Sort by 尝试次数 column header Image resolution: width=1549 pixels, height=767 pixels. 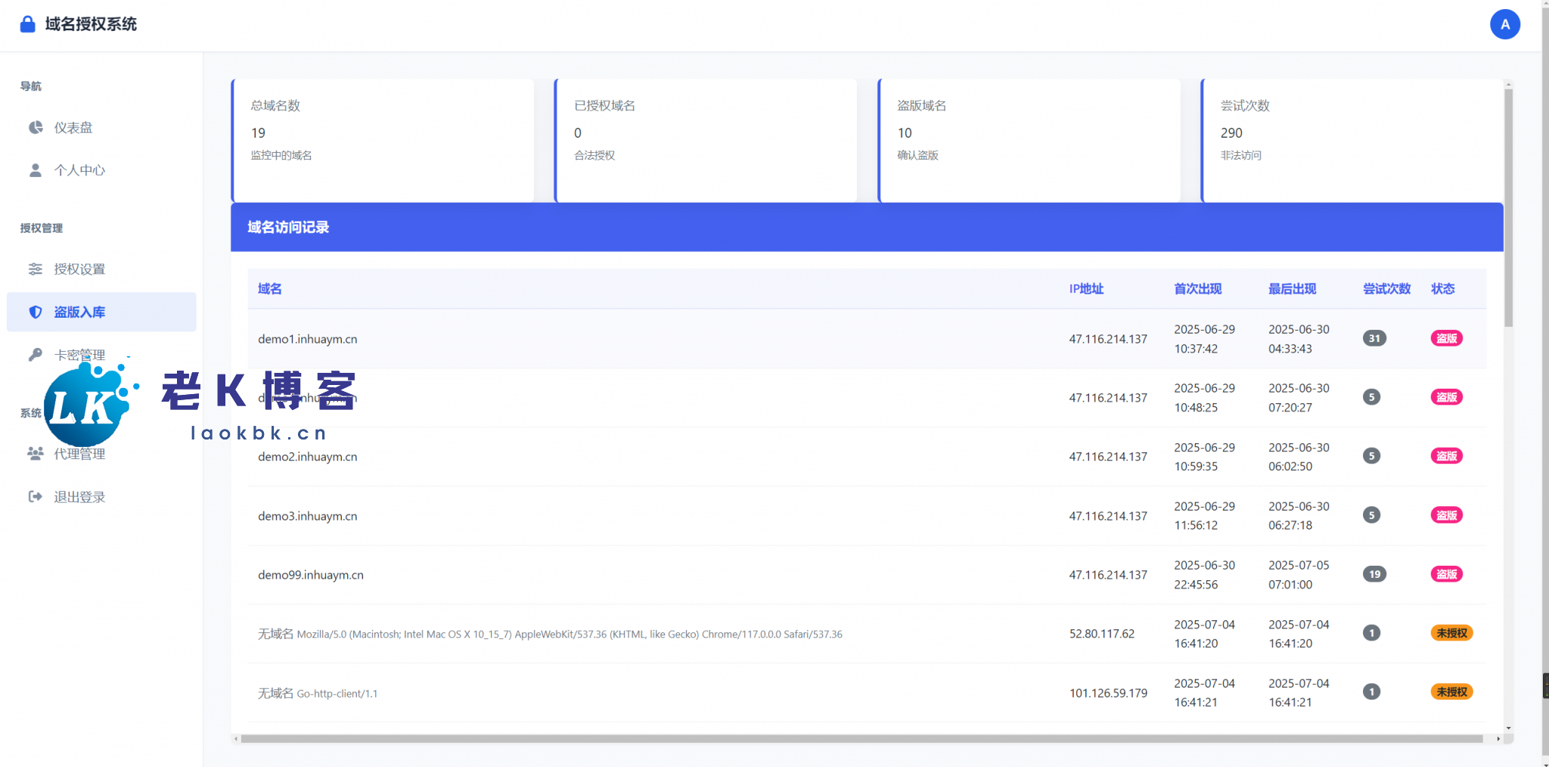(x=1386, y=289)
